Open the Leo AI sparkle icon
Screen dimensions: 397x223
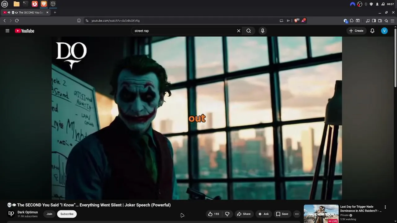(386, 20)
